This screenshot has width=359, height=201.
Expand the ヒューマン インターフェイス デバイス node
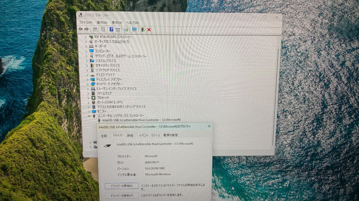tap(88, 89)
